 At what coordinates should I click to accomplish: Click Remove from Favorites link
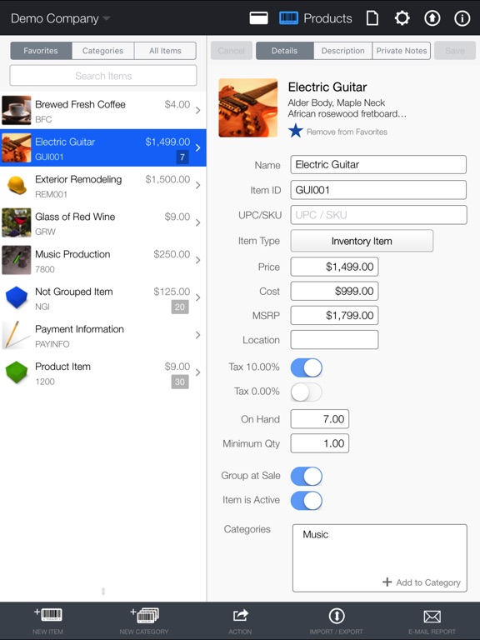(347, 132)
